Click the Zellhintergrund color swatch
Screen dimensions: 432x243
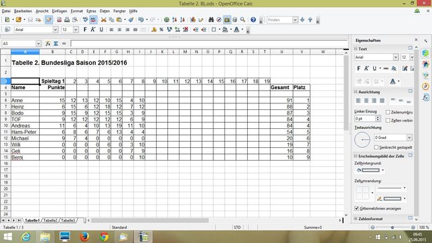(x=371, y=170)
